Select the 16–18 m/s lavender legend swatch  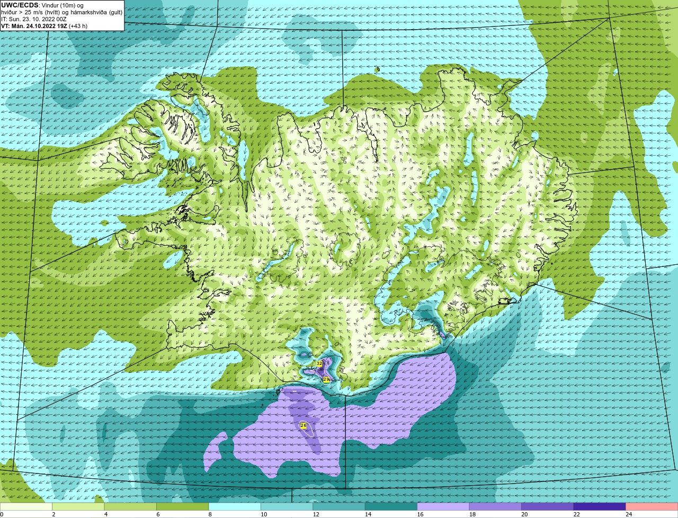(443, 506)
